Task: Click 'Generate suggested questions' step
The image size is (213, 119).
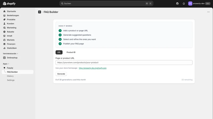Action: coord(77,35)
